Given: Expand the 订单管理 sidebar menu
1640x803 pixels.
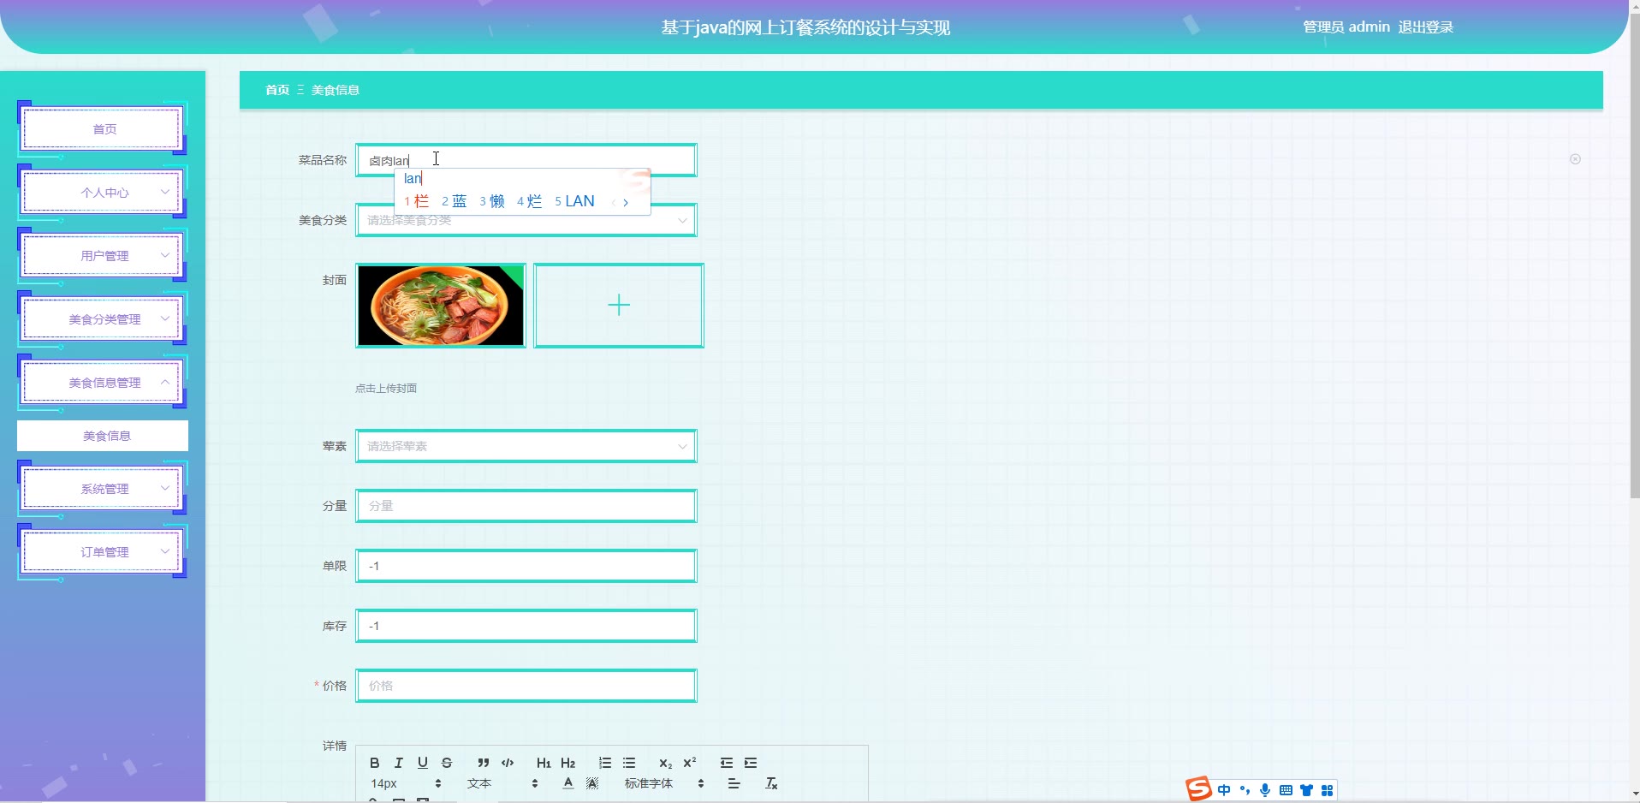Looking at the screenshot, I should click(x=102, y=552).
